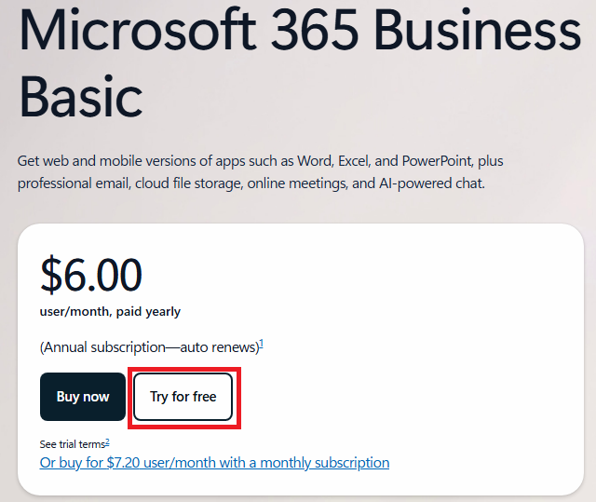Click the number 365 in the title
Viewport: 596px width, 502px height.
pos(315,29)
